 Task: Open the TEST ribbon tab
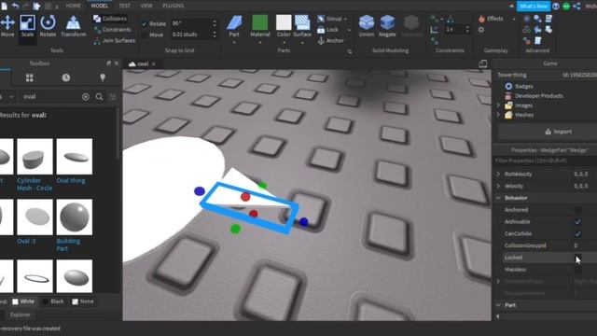pos(124,6)
